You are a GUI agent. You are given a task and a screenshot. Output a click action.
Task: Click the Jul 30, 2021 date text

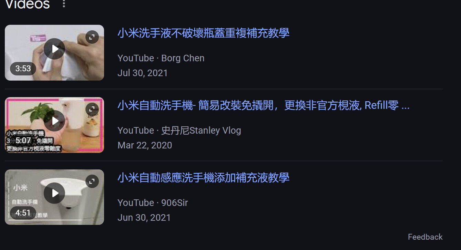click(x=143, y=73)
